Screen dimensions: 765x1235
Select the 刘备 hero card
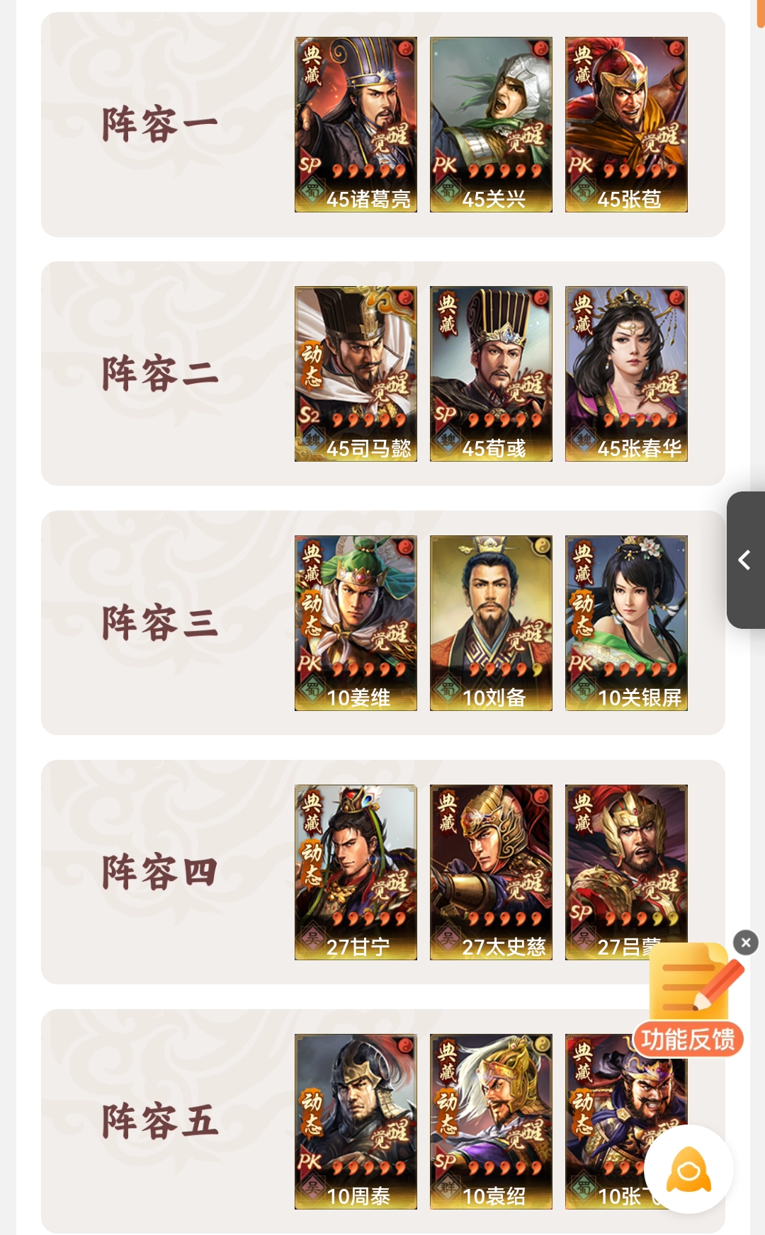point(491,623)
